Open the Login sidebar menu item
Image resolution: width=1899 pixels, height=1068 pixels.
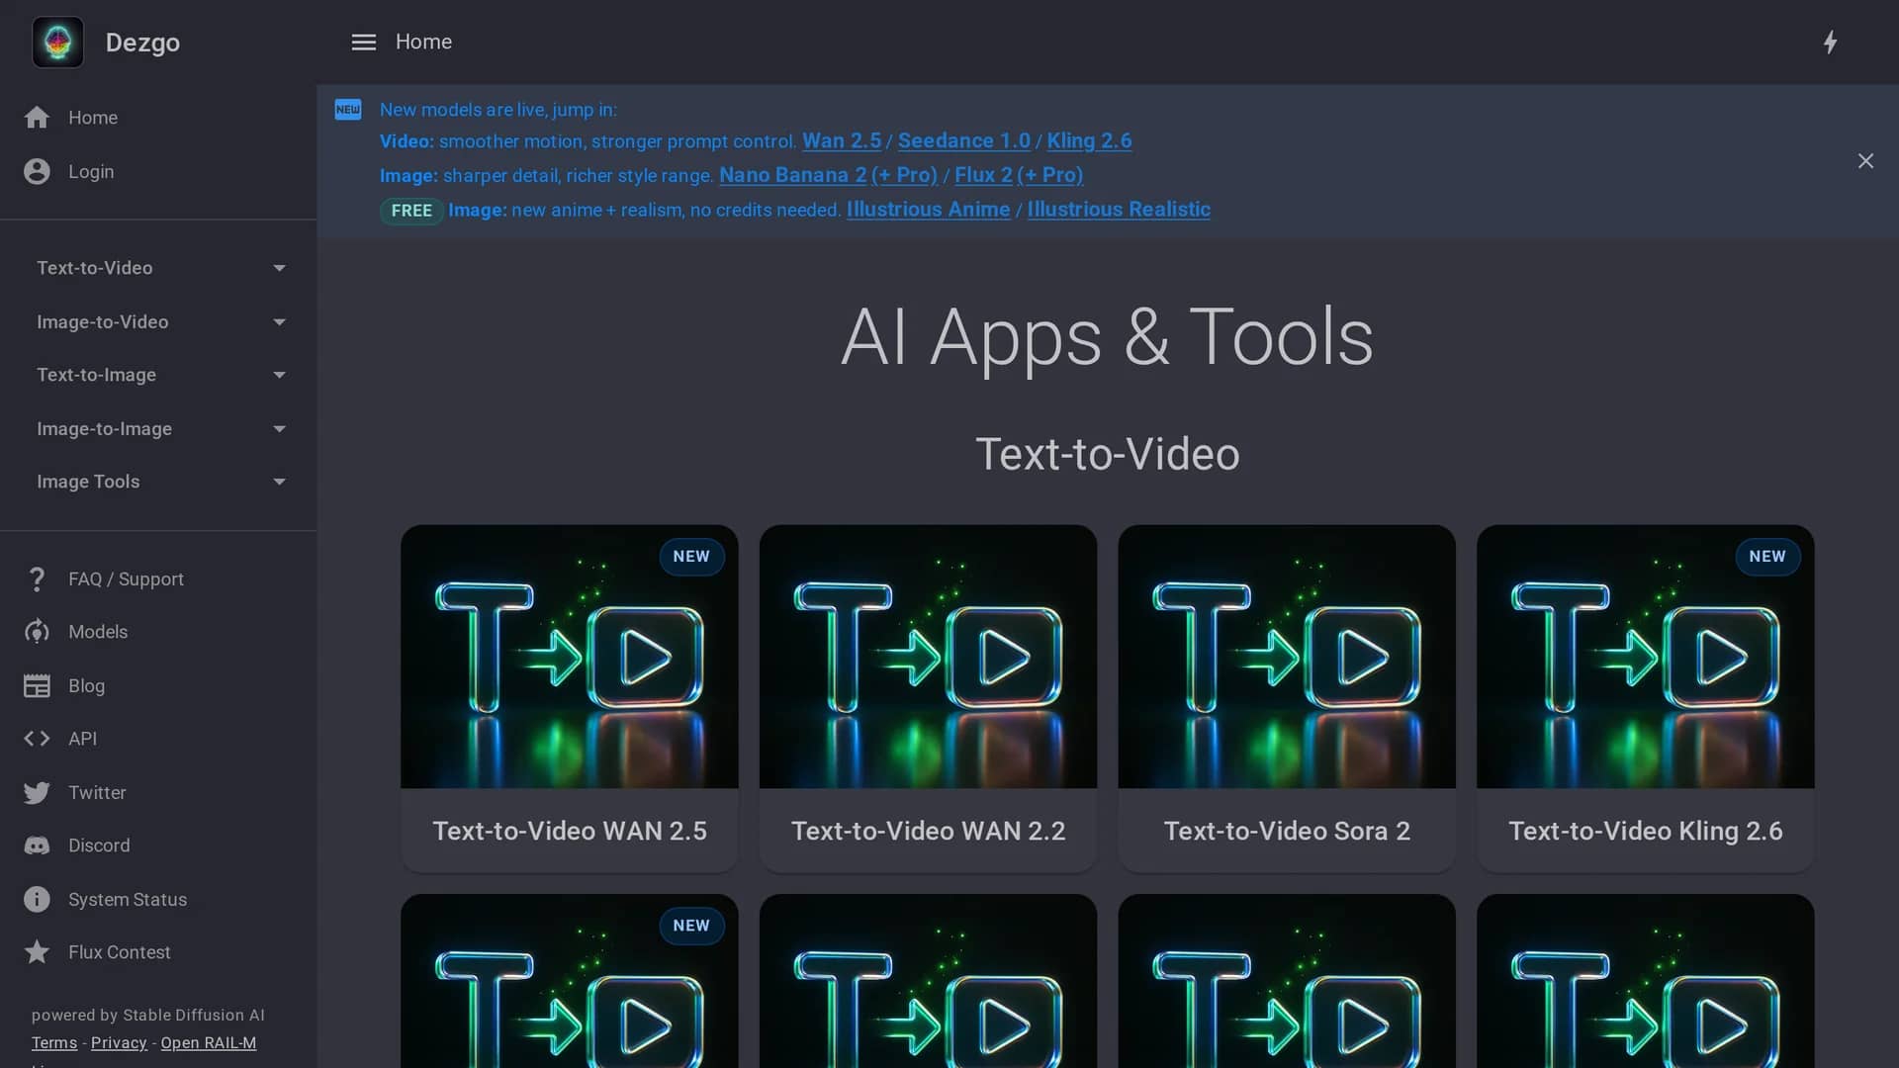click(158, 171)
